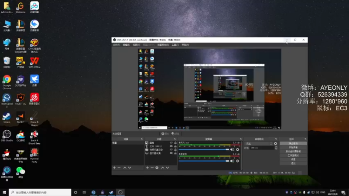Open the Tools (T) menu

click(175, 45)
